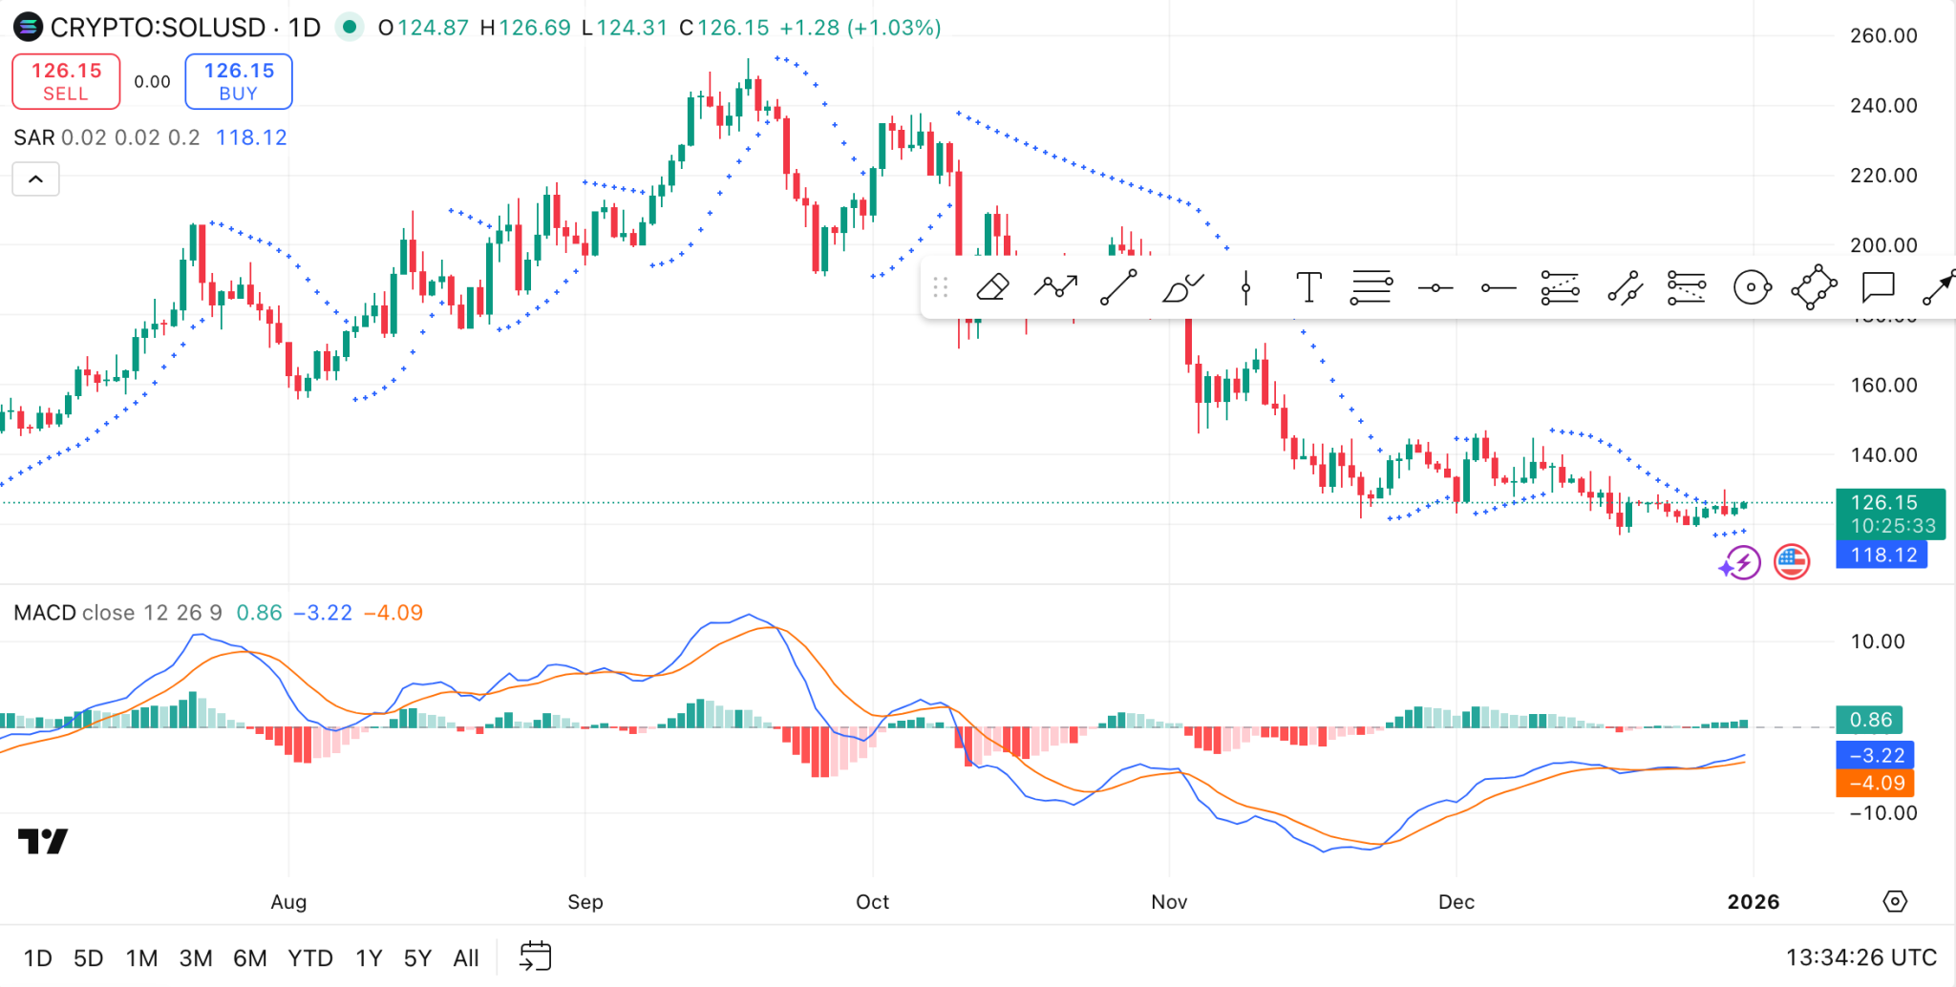The image size is (1956, 987).
Task: Click the green market status indicator
Action: [x=350, y=28]
